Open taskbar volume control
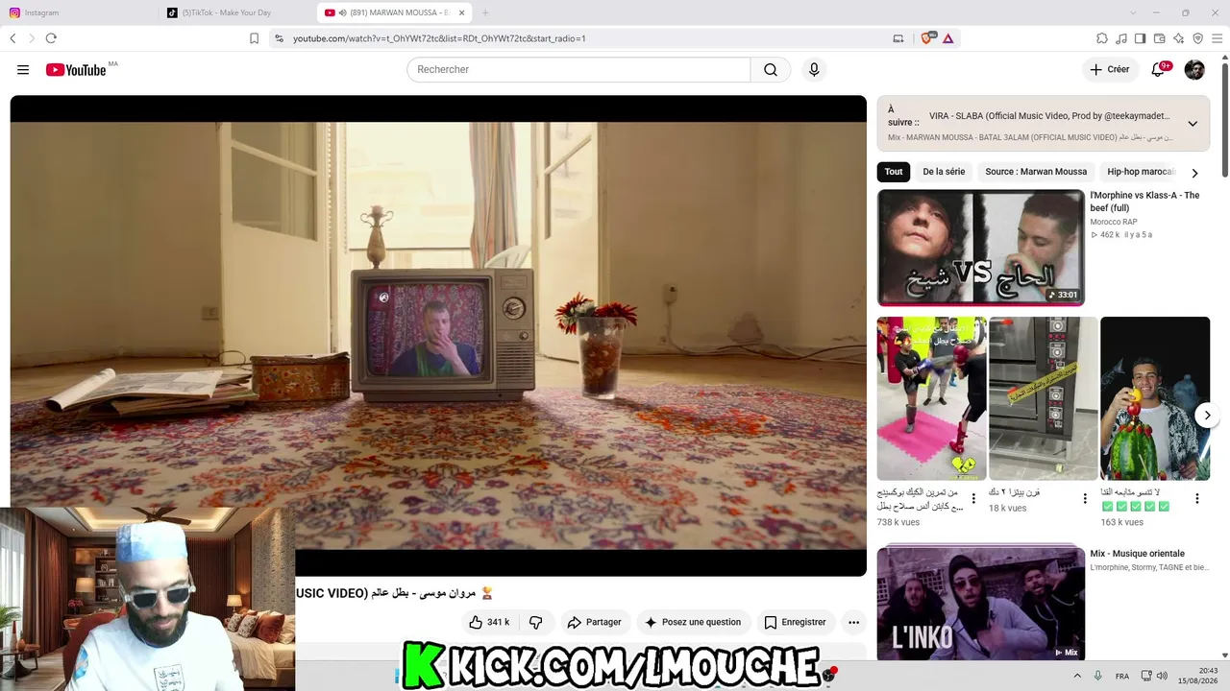The width and height of the screenshot is (1230, 691). click(x=1162, y=676)
